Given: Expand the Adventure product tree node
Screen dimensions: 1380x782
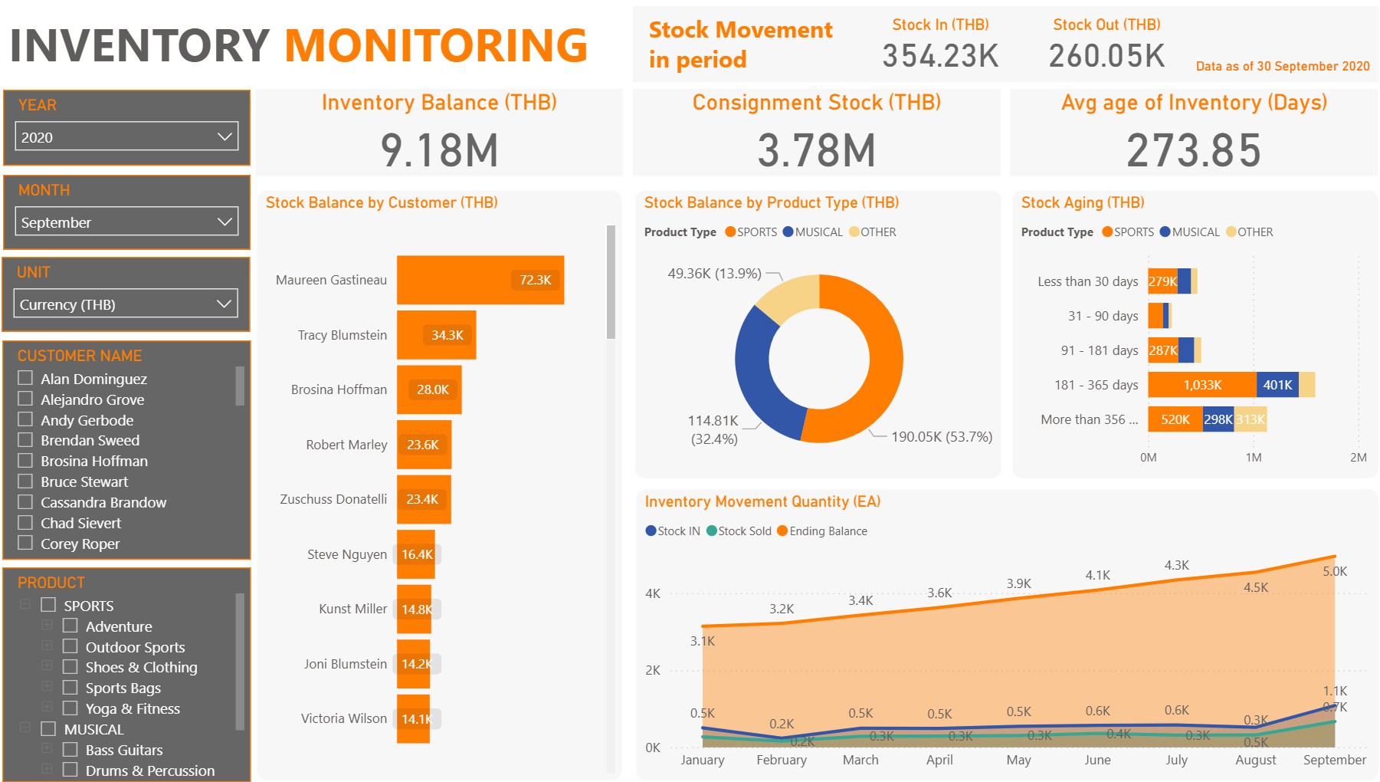Looking at the screenshot, I should (48, 626).
